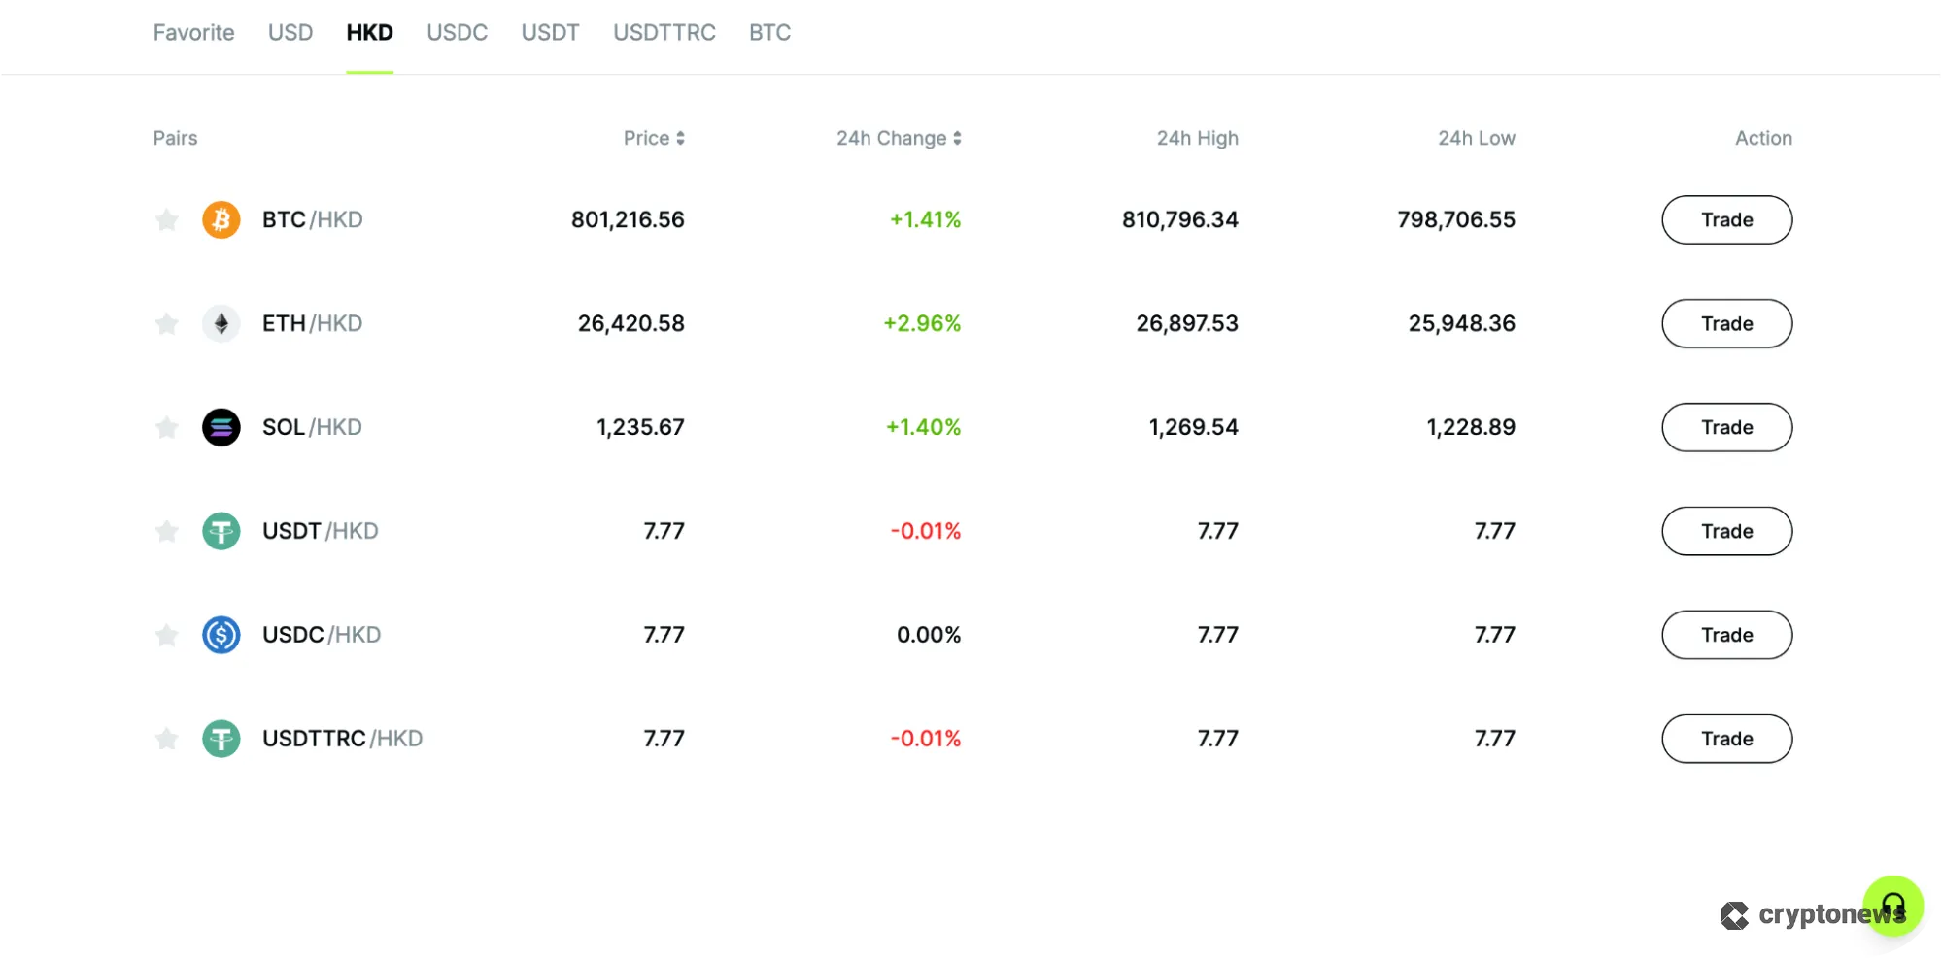Favorite the ETH/HKD pair star
Image resolution: width=1942 pixels, height=959 pixels.
point(166,323)
